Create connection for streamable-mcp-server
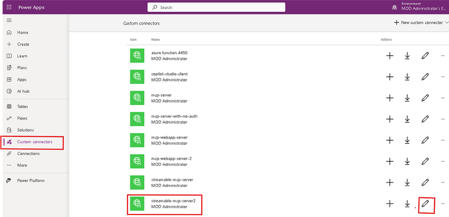 click(389, 182)
